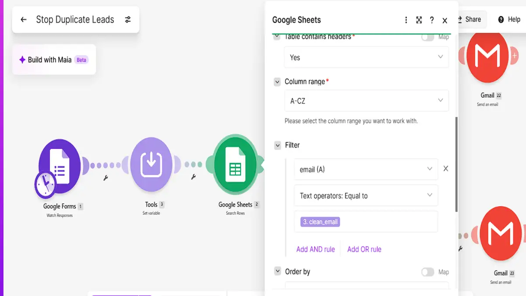Open the email (A) filter field dropdown
Image resolution: width=526 pixels, height=296 pixels.
pos(366,169)
